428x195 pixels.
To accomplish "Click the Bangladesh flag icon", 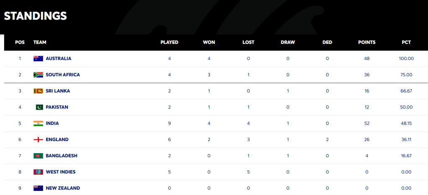I will [x=38, y=156].
